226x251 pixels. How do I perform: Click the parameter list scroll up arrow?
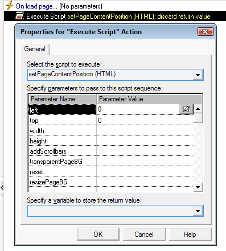(198, 109)
